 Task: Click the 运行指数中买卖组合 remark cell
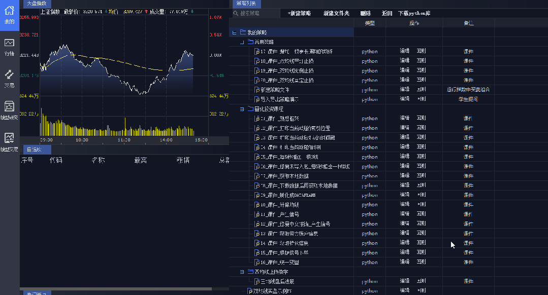click(468, 90)
